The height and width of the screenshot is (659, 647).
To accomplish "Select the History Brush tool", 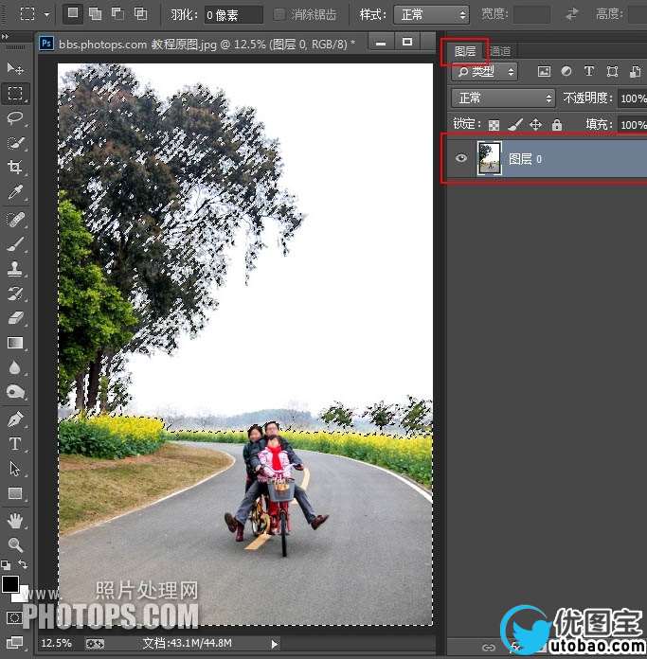I will 15,294.
